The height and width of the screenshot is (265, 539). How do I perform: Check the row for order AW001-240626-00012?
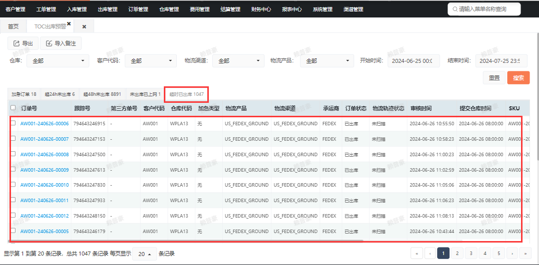(13, 215)
